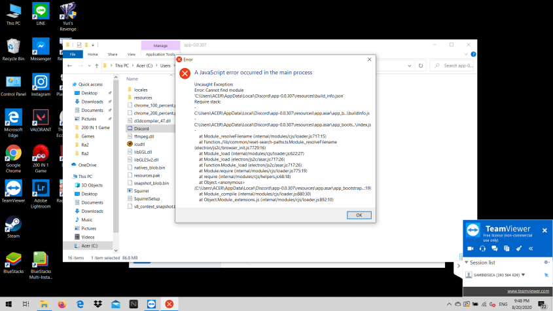Screen dimensions: 553x311
Task: Switch to the Share ribbon tab
Action: pyautogui.click(x=113, y=54)
